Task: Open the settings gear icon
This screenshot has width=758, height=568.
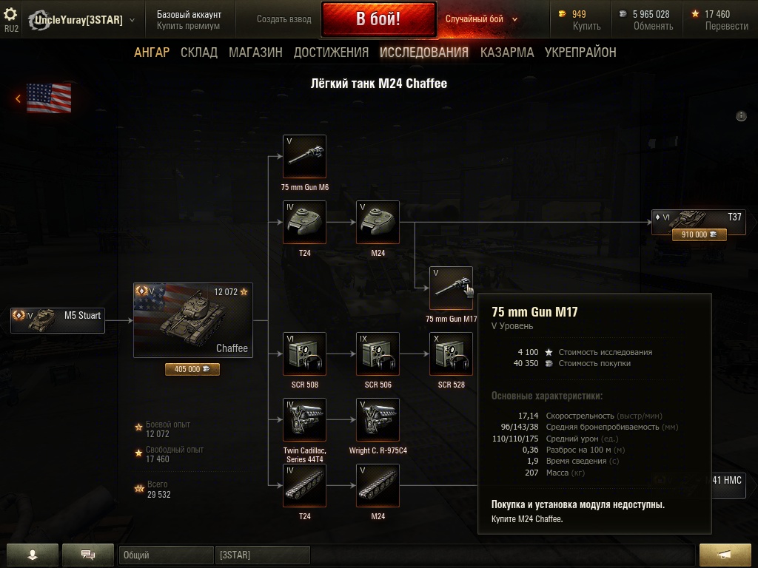Action: coord(10,13)
